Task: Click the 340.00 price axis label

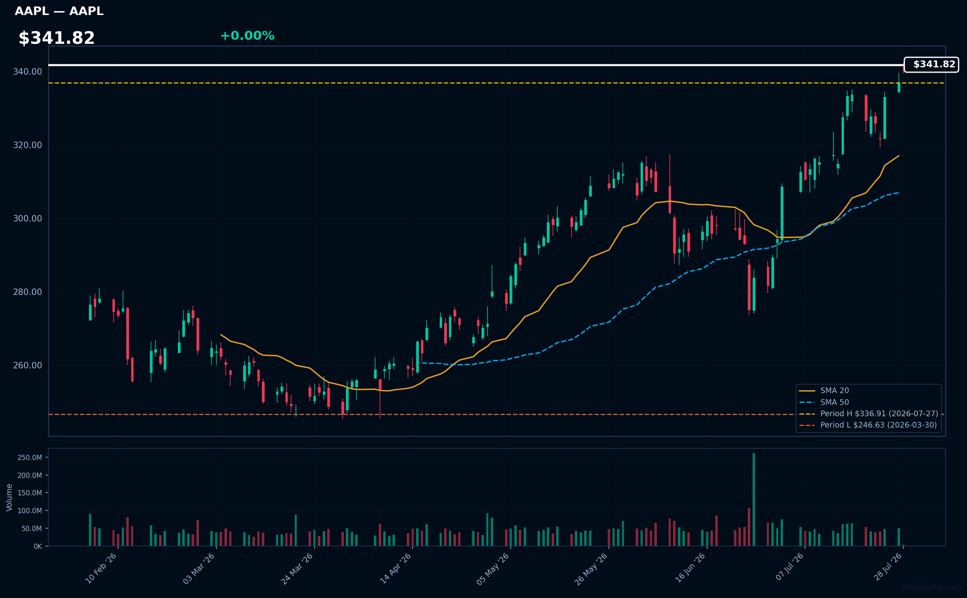Action: point(28,72)
